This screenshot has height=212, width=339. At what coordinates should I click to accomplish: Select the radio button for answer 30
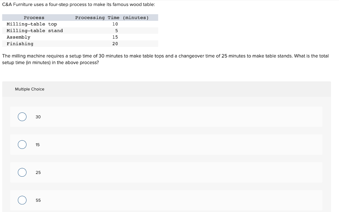[x=22, y=117]
